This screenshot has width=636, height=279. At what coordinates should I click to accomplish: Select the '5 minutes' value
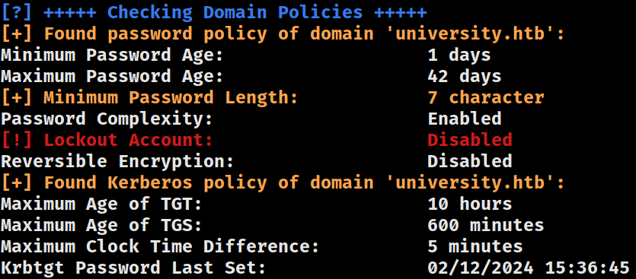point(475,246)
